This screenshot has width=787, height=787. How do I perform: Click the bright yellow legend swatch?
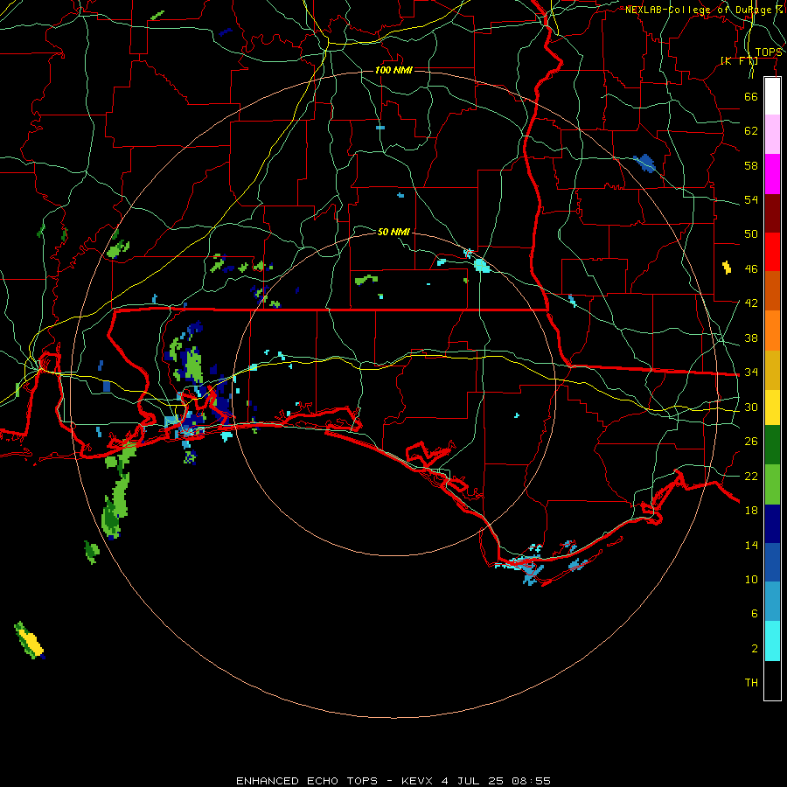click(x=772, y=407)
